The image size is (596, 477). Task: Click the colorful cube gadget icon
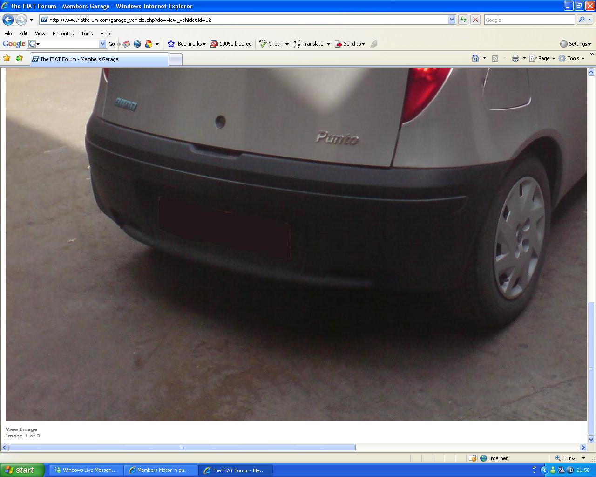tap(149, 44)
